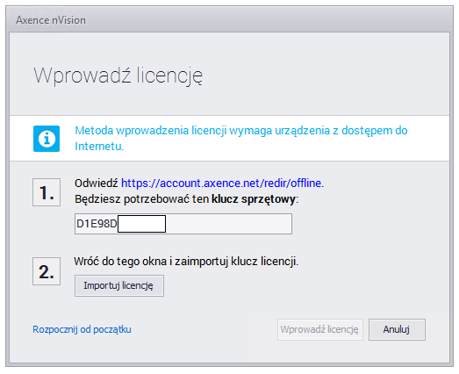Click the large Wprowadź licencję heading
The height and width of the screenshot is (374, 459).
point(118,76)
